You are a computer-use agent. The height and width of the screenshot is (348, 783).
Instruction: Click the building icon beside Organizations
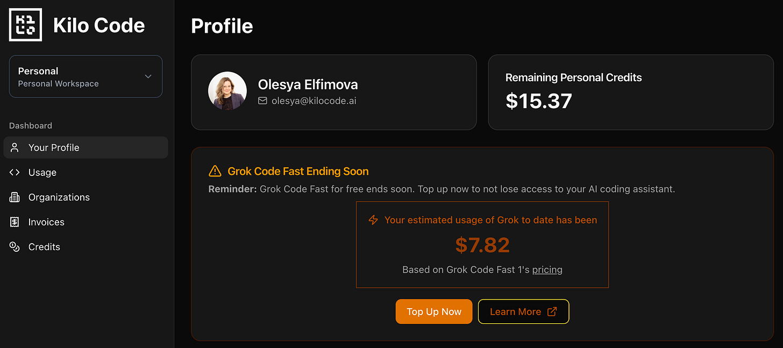click(x=15, y=197)
